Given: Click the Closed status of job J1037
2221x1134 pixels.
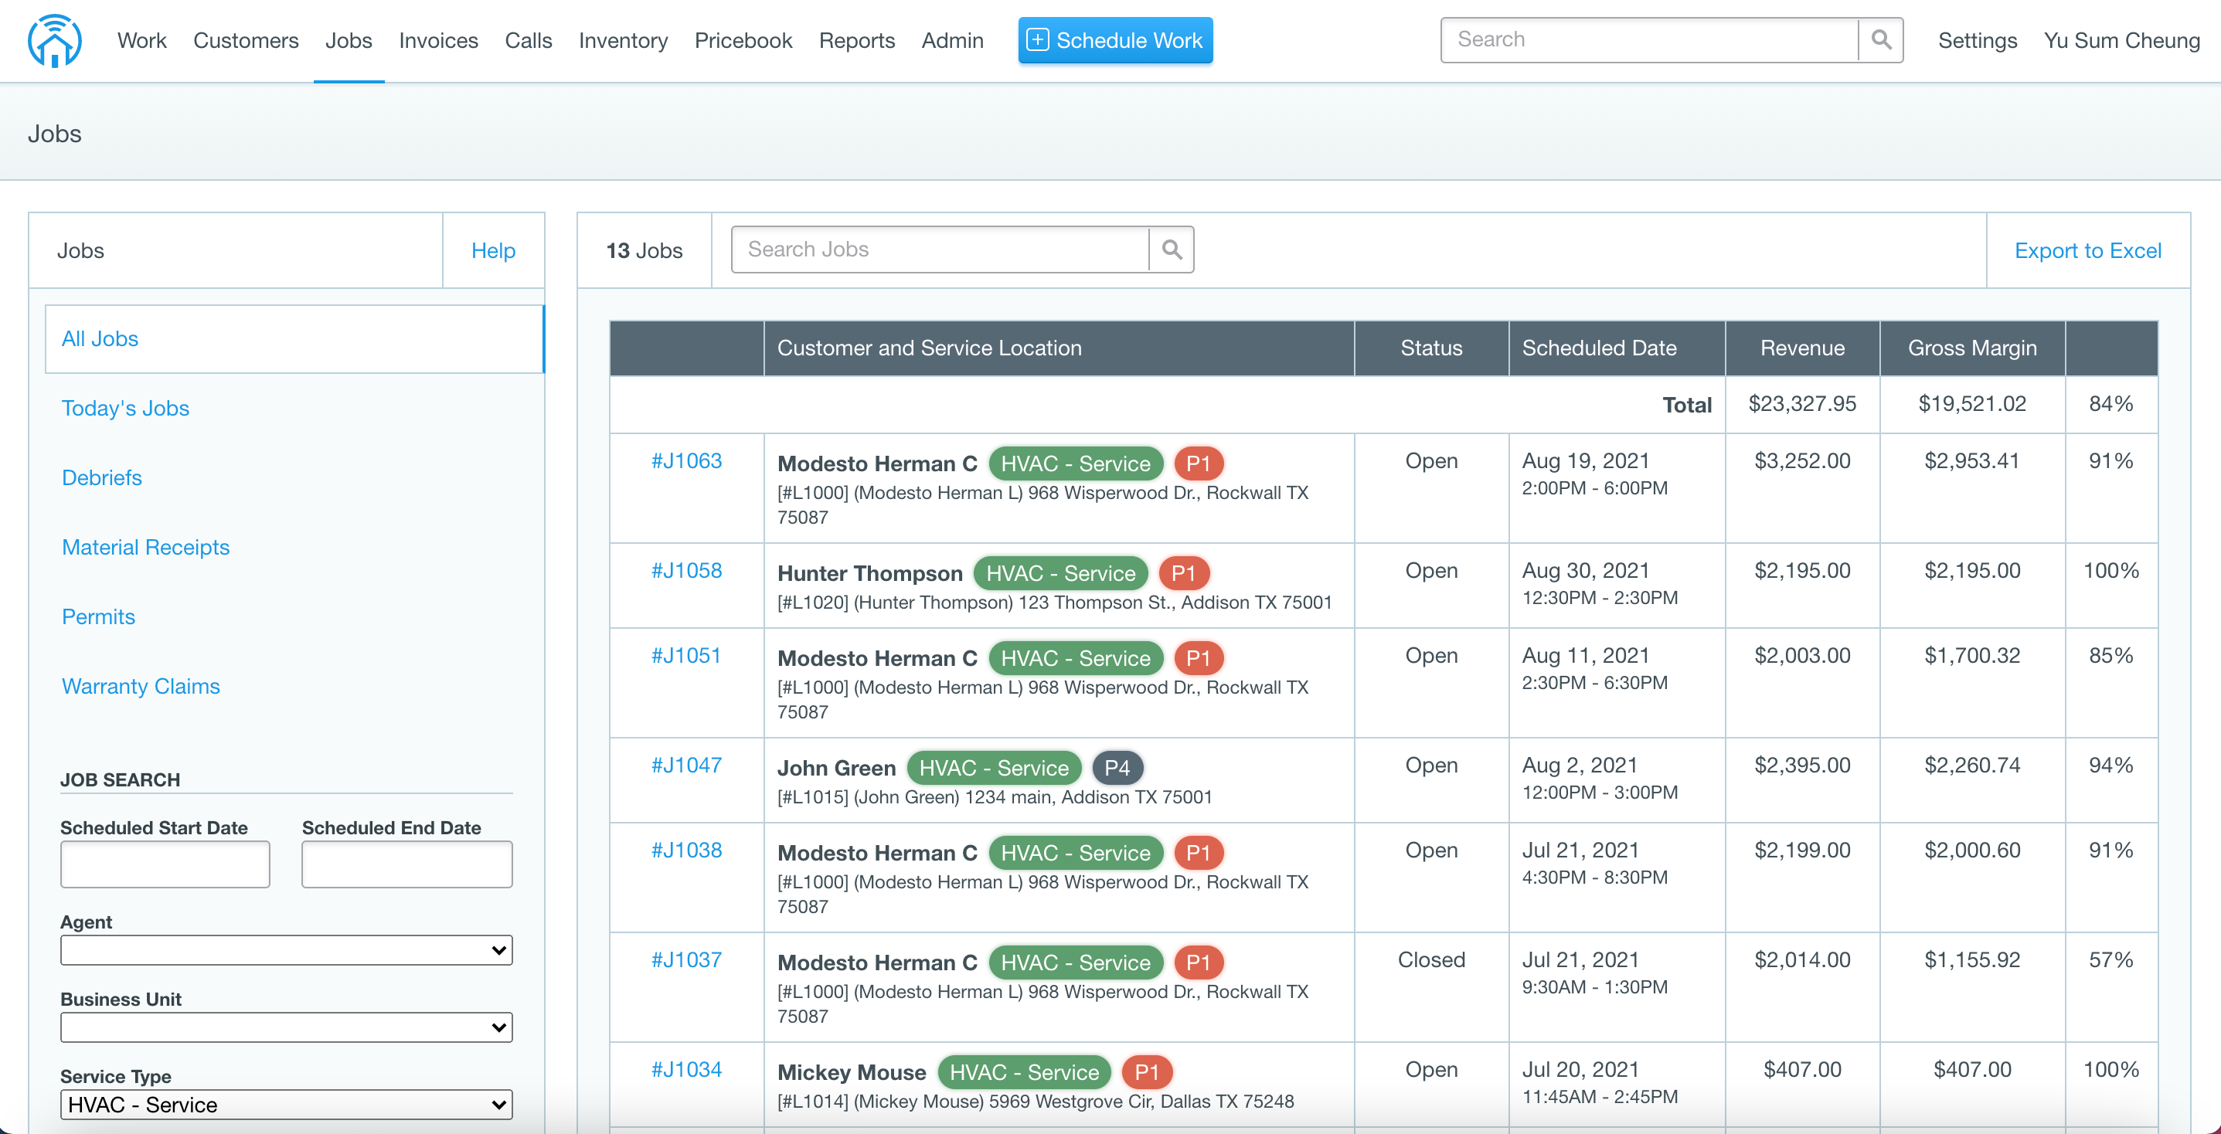Looking at the screenshot, I should click(1431, 960).
